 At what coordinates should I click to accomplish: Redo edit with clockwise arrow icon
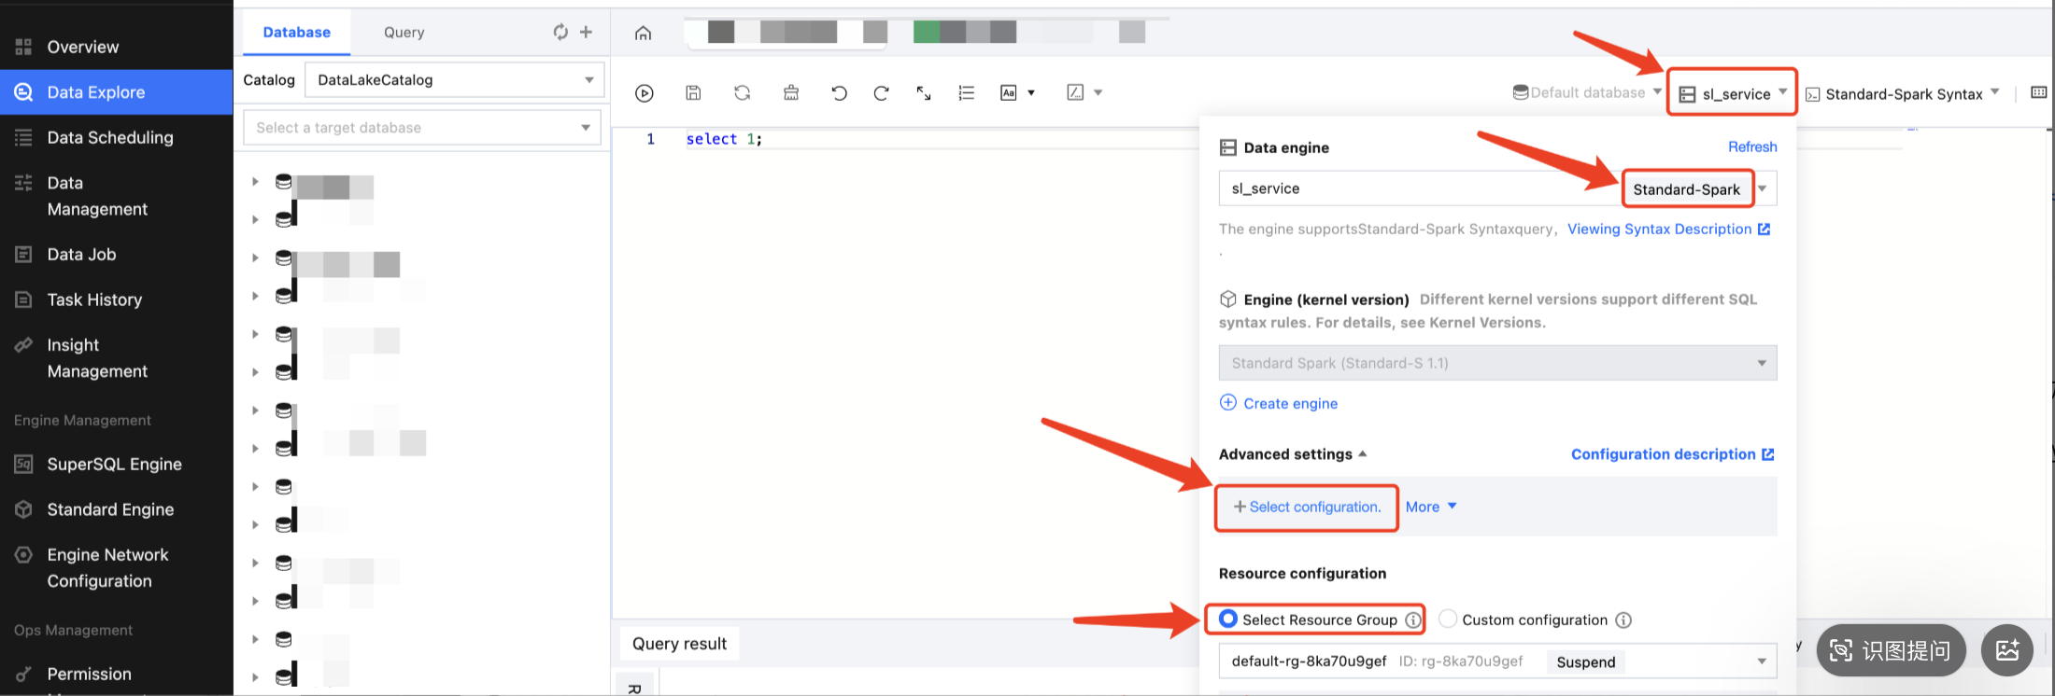(x=881, y=93)
